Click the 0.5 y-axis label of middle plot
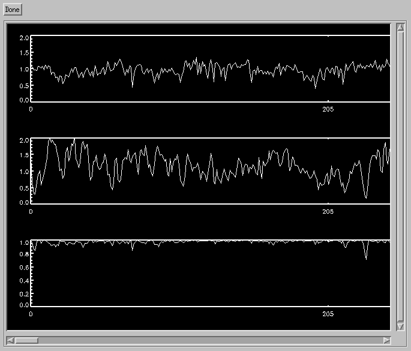This screenshot has height=351, width=411. tap(24, 187)
